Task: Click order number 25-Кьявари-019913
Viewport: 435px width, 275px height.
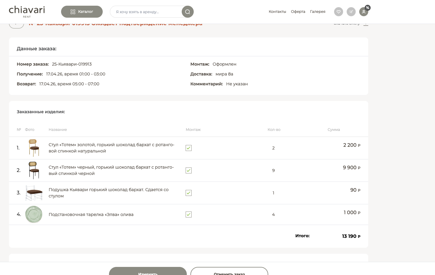Action: click(72, 64)
